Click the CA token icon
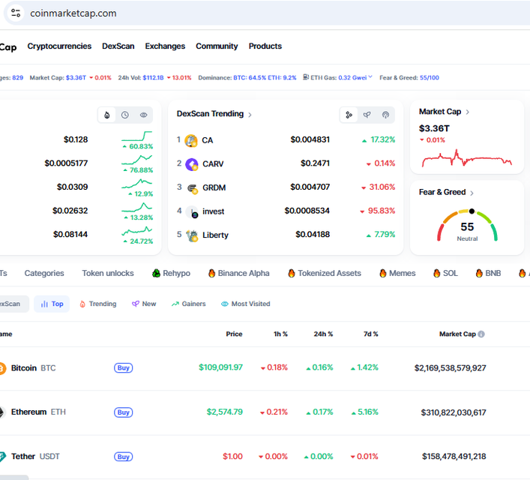The width and height of the screenshot is (530, 480). 191,140
